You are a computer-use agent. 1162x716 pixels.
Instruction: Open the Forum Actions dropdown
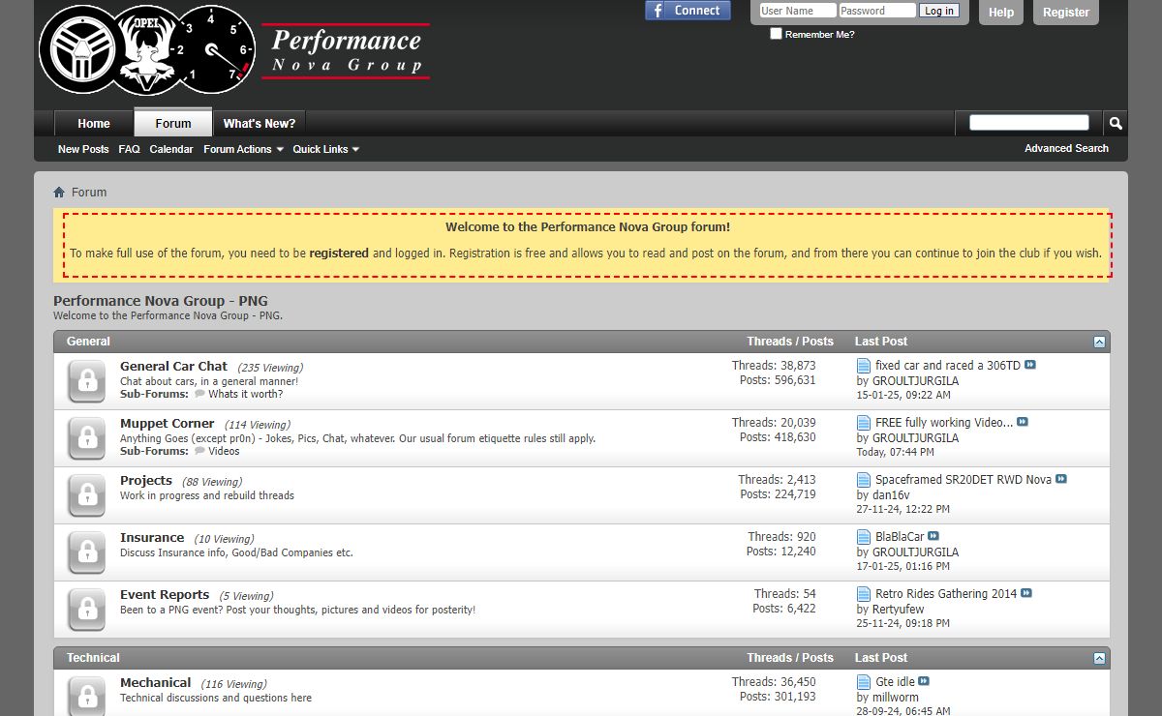[x=243, y=149]
